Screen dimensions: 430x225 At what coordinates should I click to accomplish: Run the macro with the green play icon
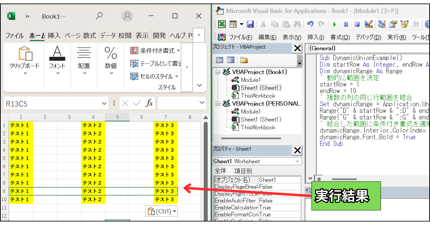tap(335, 24)
